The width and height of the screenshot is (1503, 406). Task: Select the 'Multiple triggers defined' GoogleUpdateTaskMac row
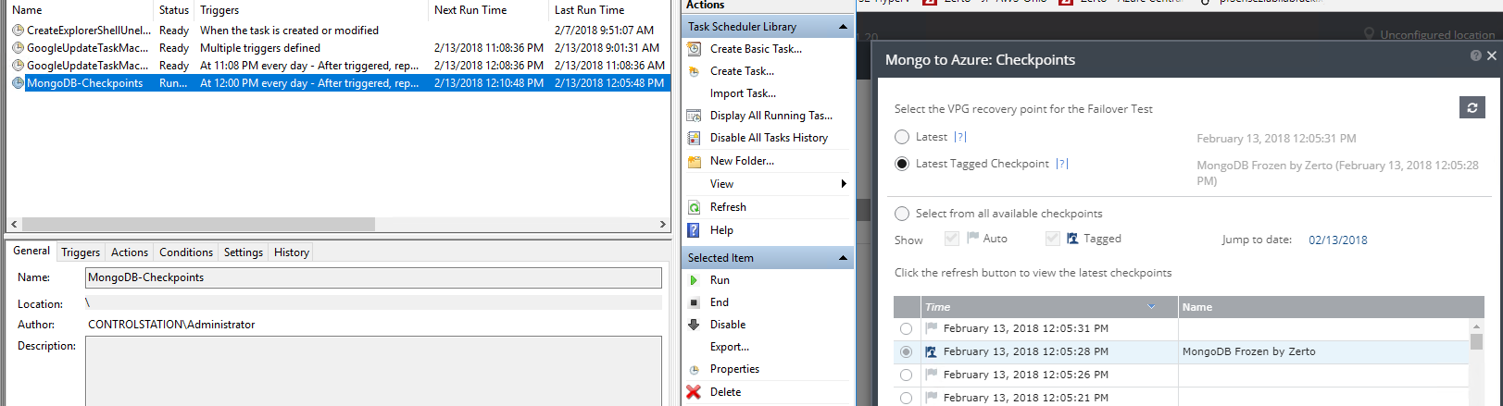tap(338, 48)
